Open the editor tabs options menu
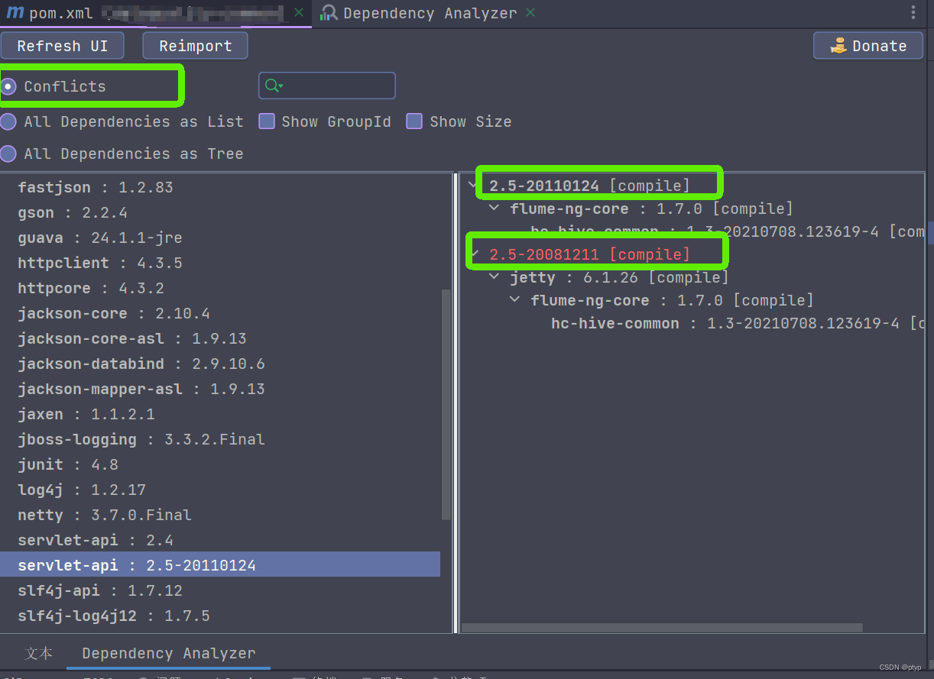This screenshot has height=679, width=934. [x=913, y=13]
